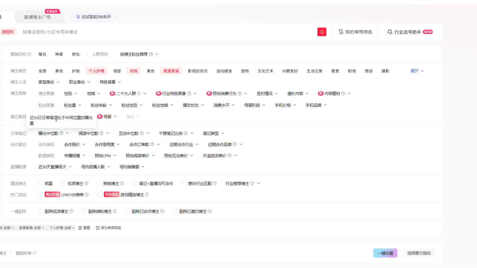Image resolution: width=477 pixels, height=268 pixels.
Task: Select the 时尚 category
Action: tap(134, 71)
